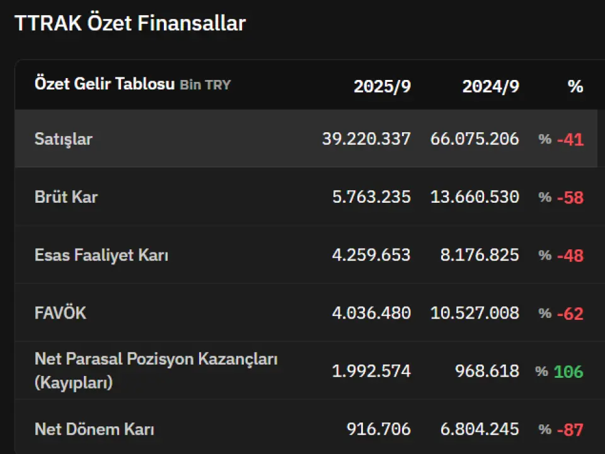The image size is (605, 454).
Task: Click the Bin TRY unit label
Action: click(205, 84)
